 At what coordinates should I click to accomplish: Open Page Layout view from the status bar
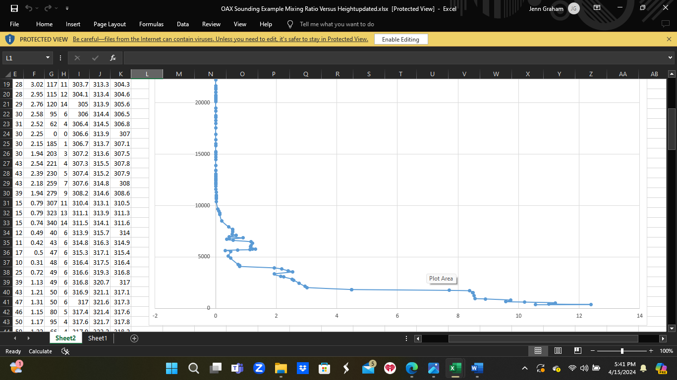[558, 351]
